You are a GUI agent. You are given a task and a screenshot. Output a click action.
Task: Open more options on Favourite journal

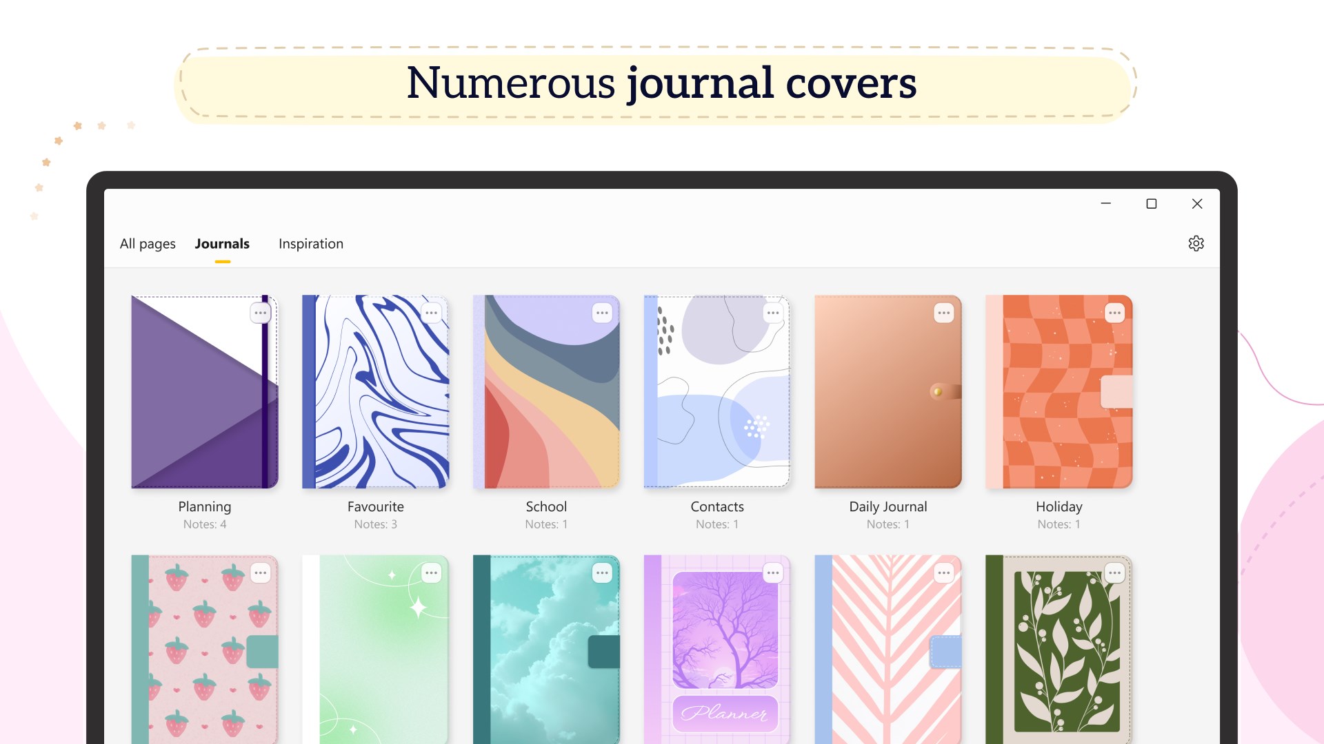tap(431, 313)
